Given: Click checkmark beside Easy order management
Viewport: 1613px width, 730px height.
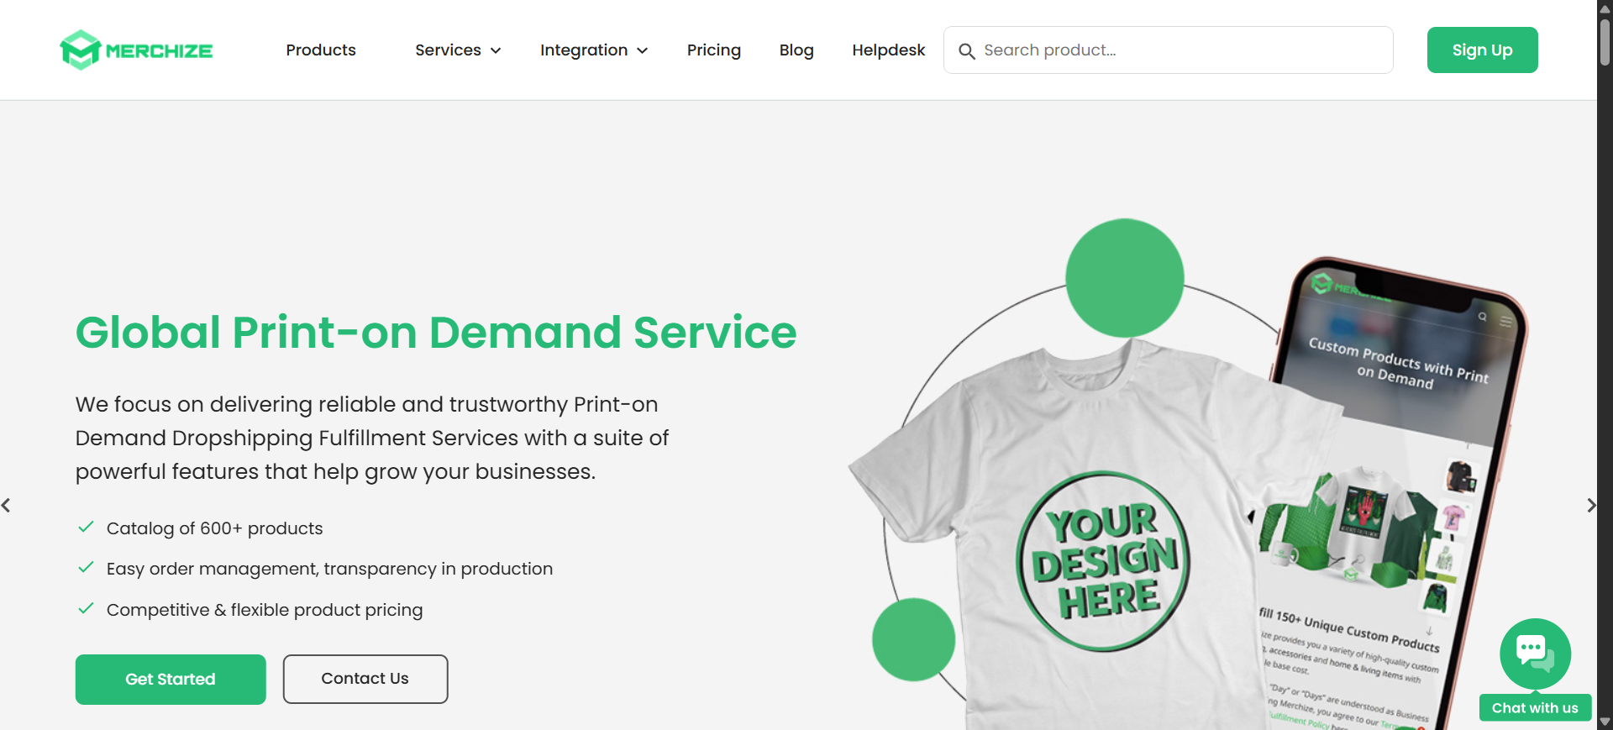Looking at the screenshot, I should tap(86, 568).
